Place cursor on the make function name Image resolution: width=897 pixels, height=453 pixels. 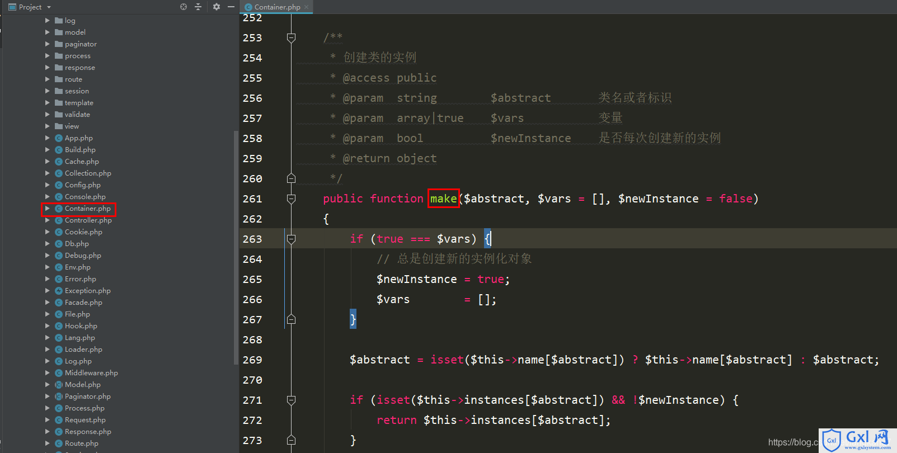[x=443, y=199]
